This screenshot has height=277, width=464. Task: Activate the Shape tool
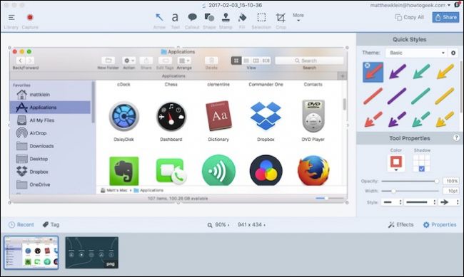click(209, 21)
